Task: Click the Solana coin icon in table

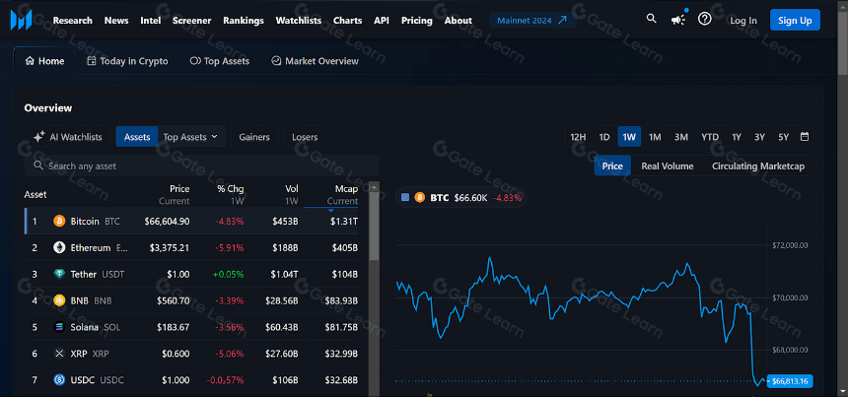Action: click(59, 327)
